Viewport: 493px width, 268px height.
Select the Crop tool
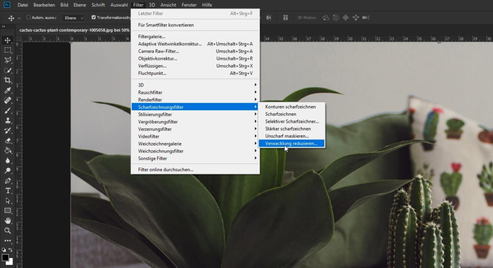pyautogui.click(x=8, y=80)
